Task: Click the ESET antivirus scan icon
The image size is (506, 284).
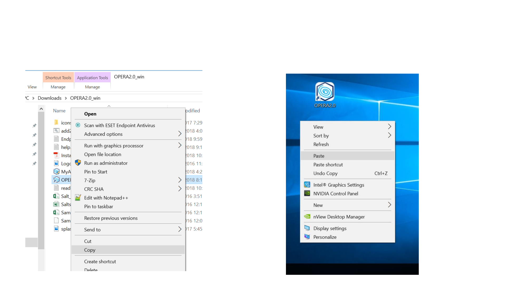Action: tap(78, 125)
